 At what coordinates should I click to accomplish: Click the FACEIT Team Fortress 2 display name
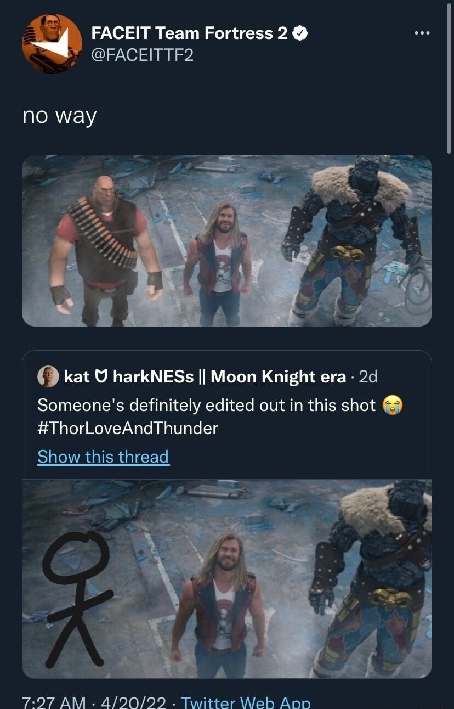pyautogui.click(x=193, y=32)
